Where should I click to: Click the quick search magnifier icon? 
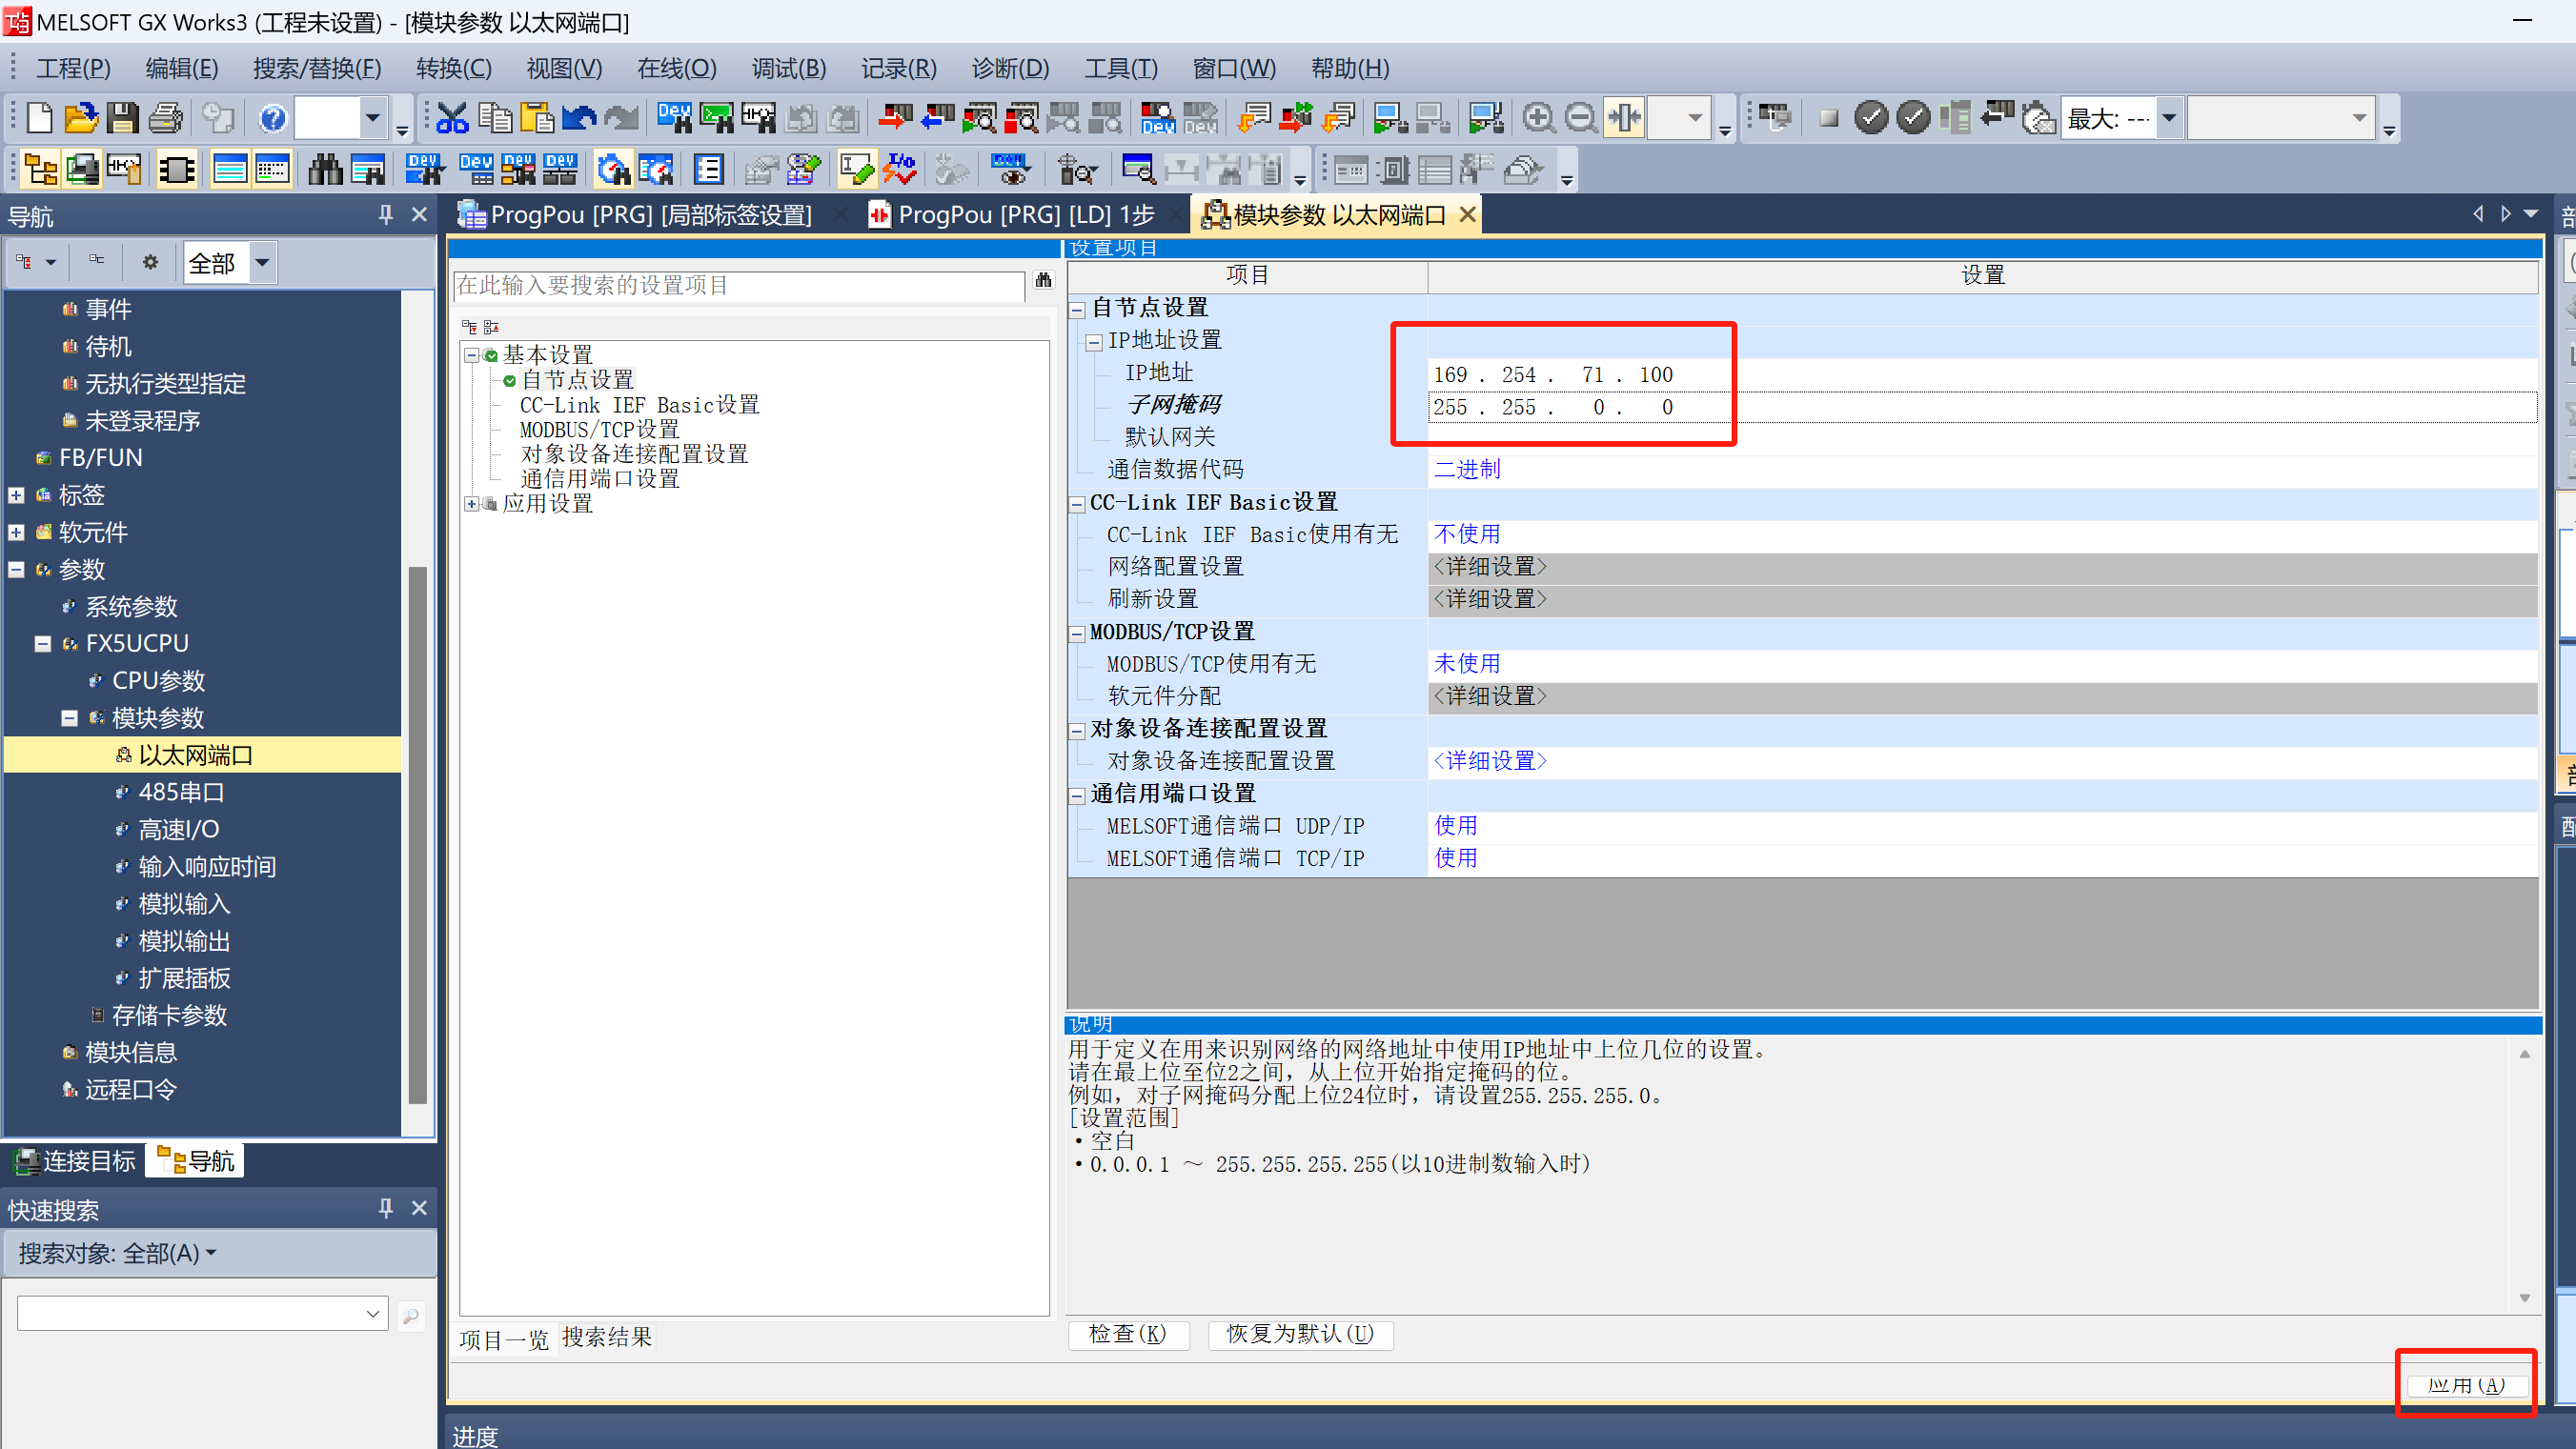(x=410, y=1316)
